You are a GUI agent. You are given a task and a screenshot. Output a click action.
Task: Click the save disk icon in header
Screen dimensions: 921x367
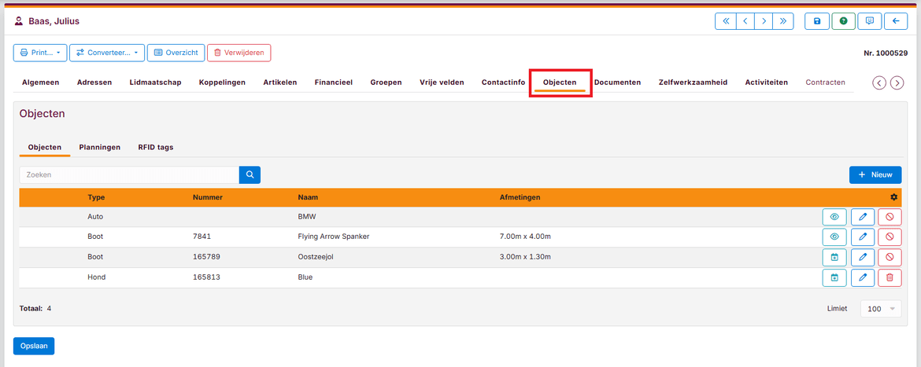816,21
